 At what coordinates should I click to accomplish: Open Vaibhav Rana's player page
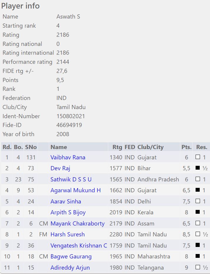tap(68, 157)
